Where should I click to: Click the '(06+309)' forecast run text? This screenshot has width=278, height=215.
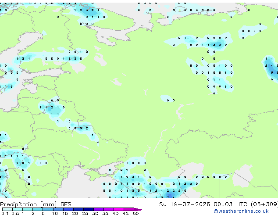[x=264, y=204]
